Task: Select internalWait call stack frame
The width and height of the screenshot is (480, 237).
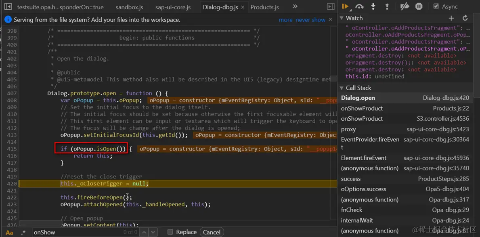Action: [x=405, y=220]
